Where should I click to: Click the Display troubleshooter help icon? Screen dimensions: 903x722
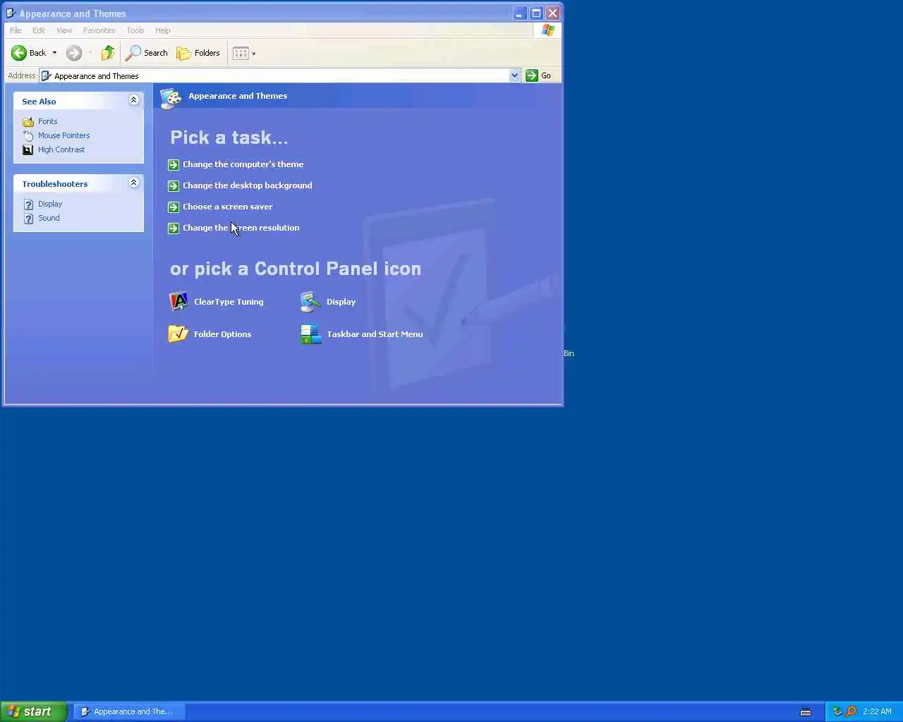28,204
